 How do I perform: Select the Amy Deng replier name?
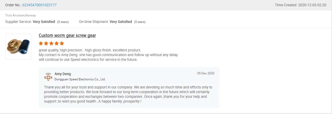(63, 74)
